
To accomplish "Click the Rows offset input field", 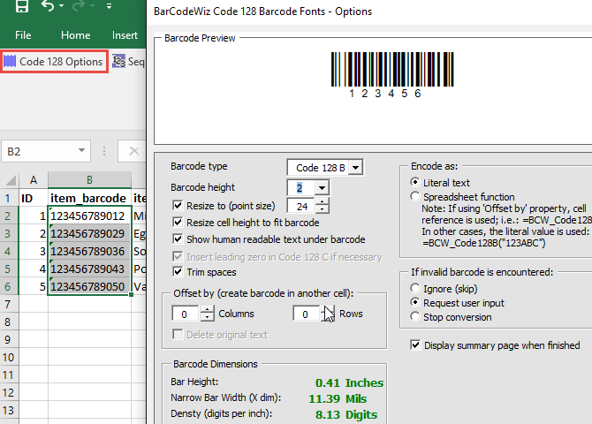I will click(307, 314).
